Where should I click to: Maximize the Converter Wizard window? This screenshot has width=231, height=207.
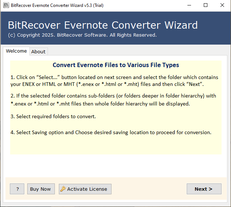(206, 5)
